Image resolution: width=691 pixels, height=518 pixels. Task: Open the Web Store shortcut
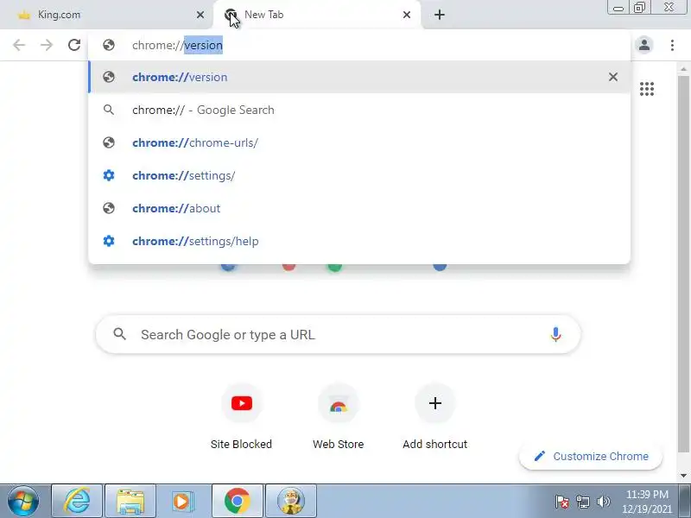[x=338, y=416]
